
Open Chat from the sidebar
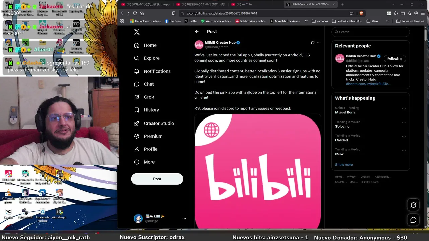pos(144,84)
